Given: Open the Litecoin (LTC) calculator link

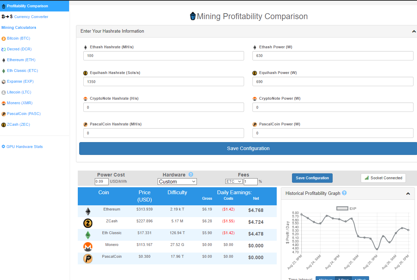Looking at the screenshot, I should [x=19, y=92].
